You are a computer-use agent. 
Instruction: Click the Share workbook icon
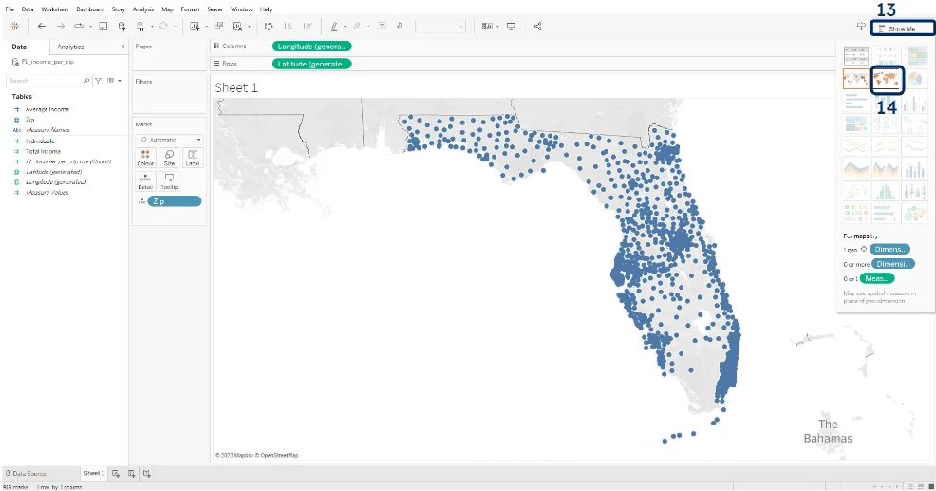pyautogui.click(x=538, y=27)
